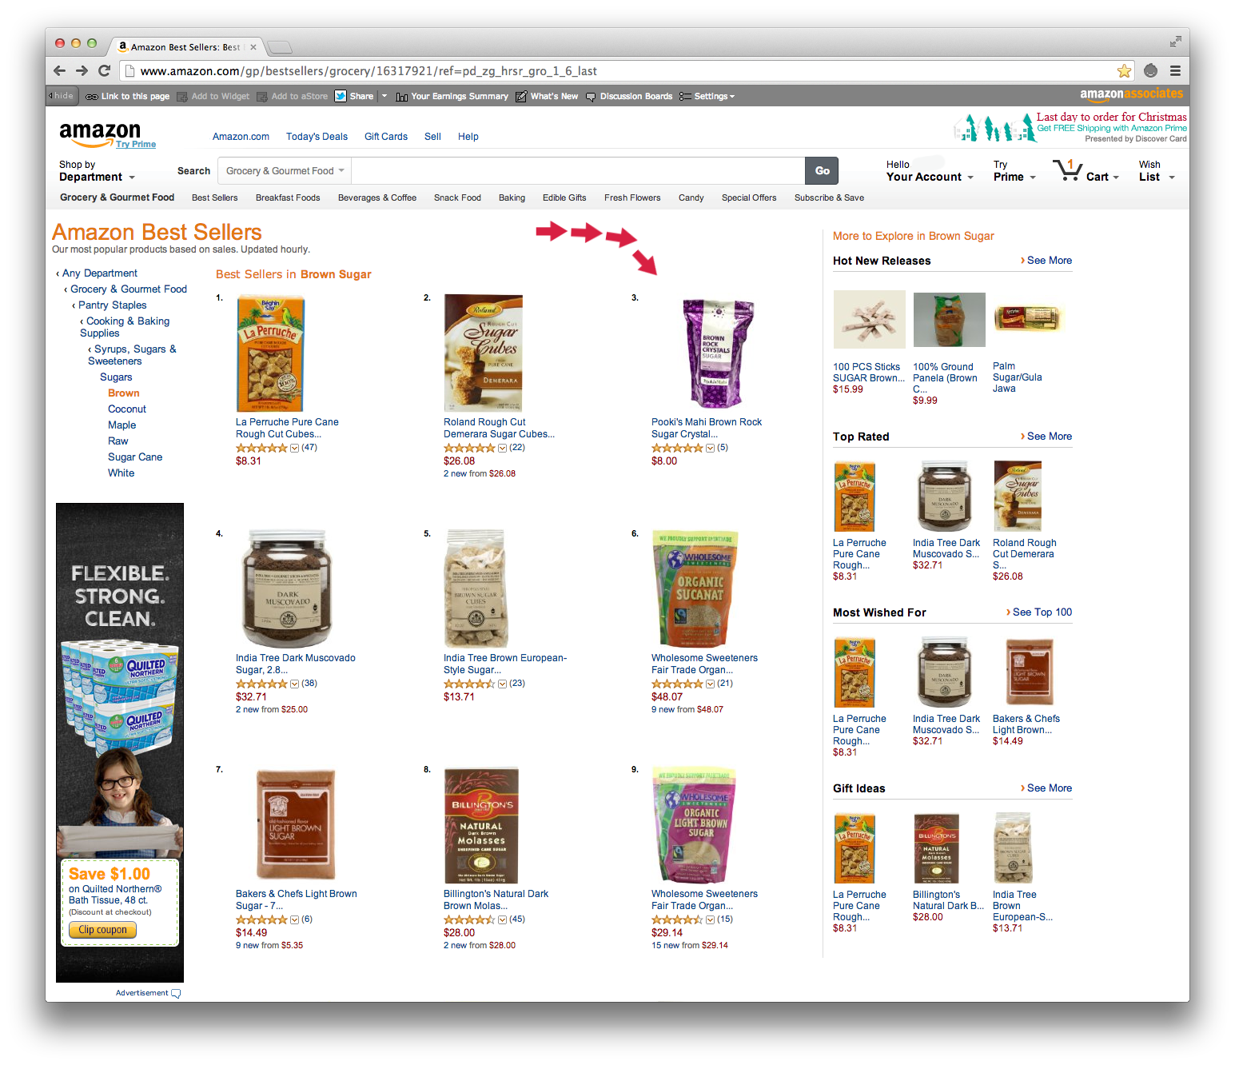Open the Chrome hamburger menu
Viewport: 1235px width, 1065px height.
tap(1175, 70)
